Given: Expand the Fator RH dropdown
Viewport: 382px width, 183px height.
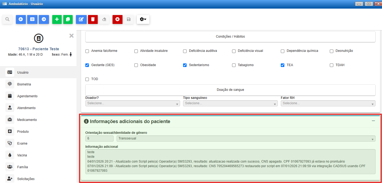Looking at the screenshot, I should click(x=328, y=103).
